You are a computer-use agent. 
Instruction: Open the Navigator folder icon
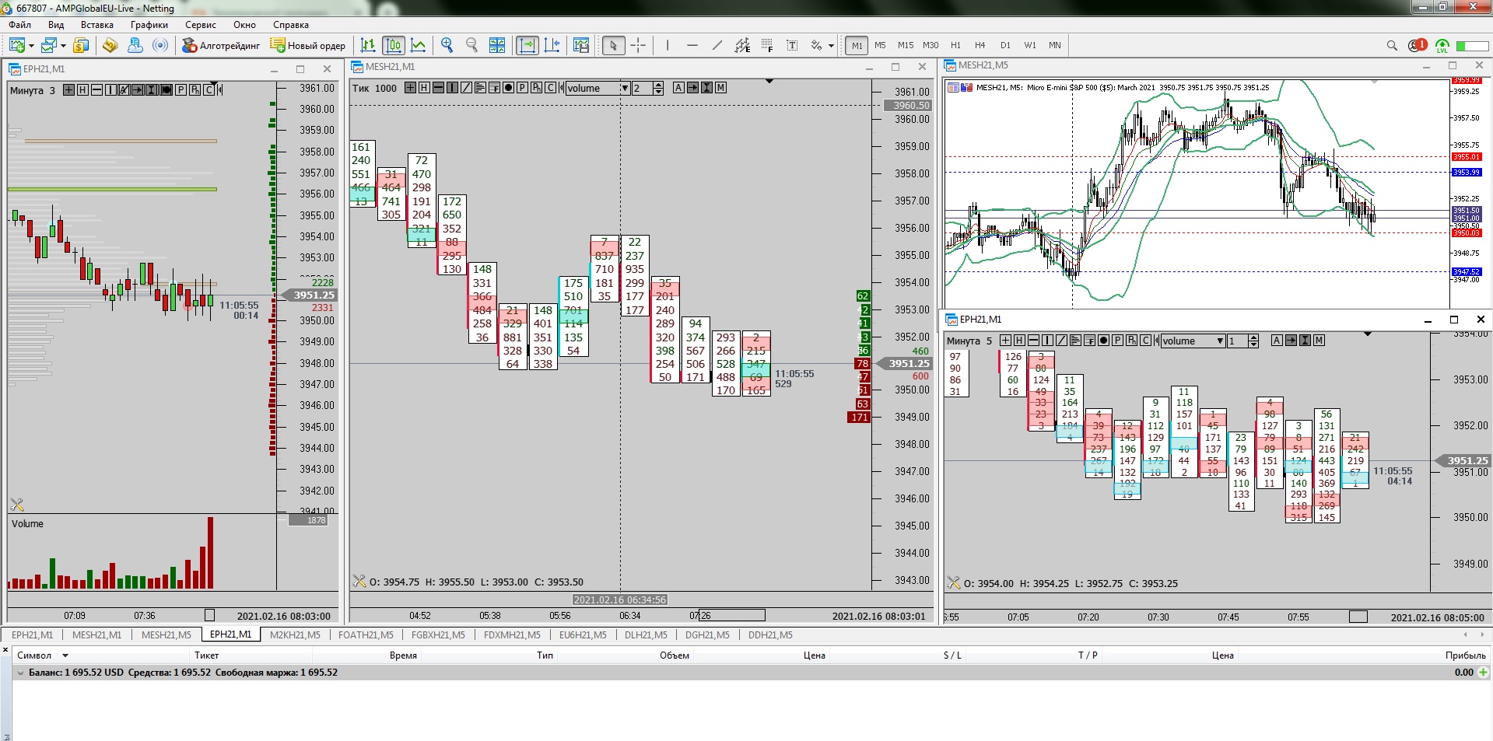tap(110, 45)
